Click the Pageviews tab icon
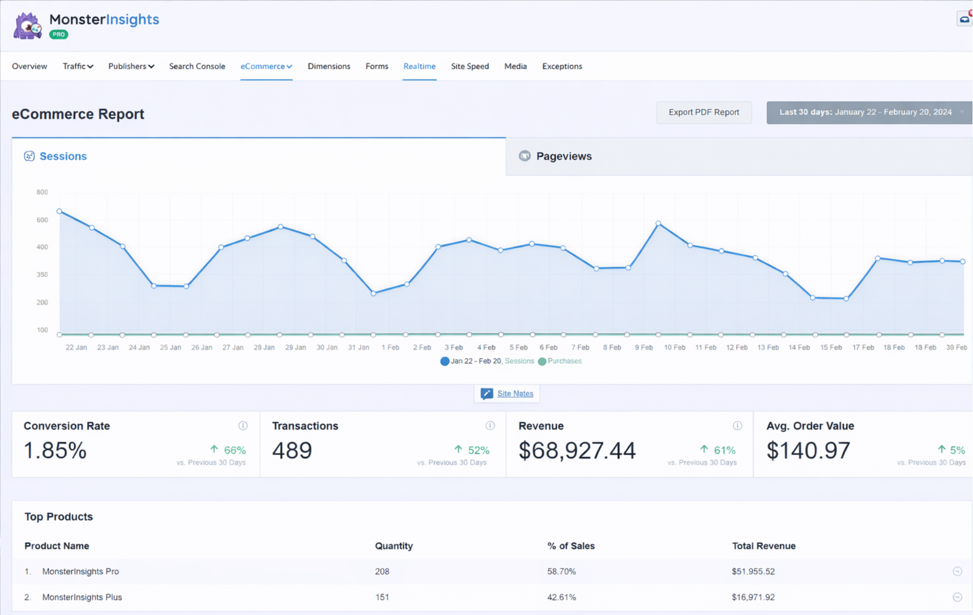This screenshot has width=973, height=615. coord(524,156)
